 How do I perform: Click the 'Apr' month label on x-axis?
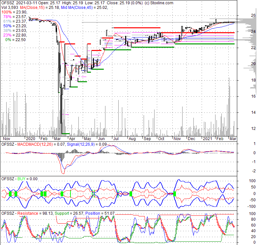click(x=72, y=139)
